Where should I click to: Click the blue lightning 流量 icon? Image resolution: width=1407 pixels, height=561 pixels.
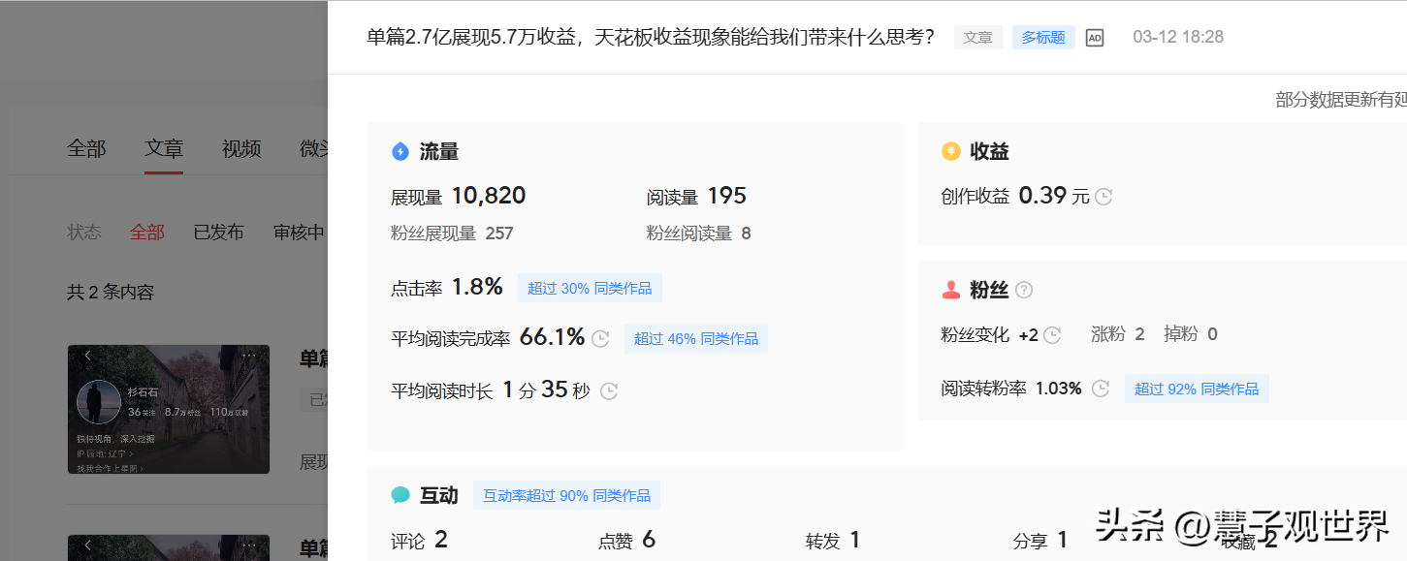click(400, 151)
